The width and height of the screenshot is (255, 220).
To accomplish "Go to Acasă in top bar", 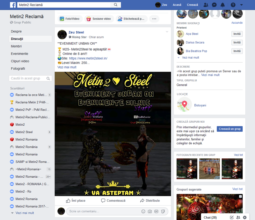I will coord(177,5).
